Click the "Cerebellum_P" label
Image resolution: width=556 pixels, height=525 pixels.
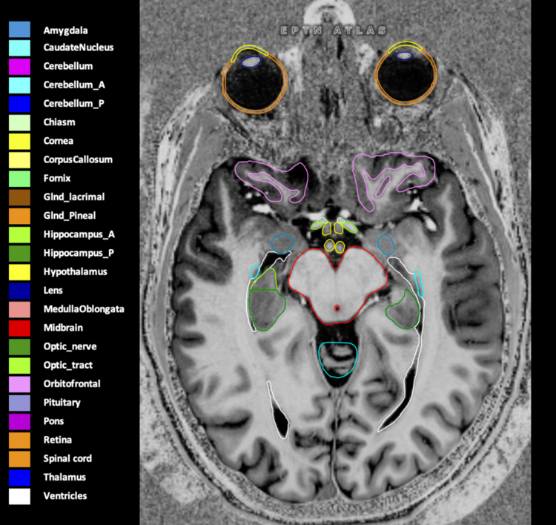[x=73, y=104]
